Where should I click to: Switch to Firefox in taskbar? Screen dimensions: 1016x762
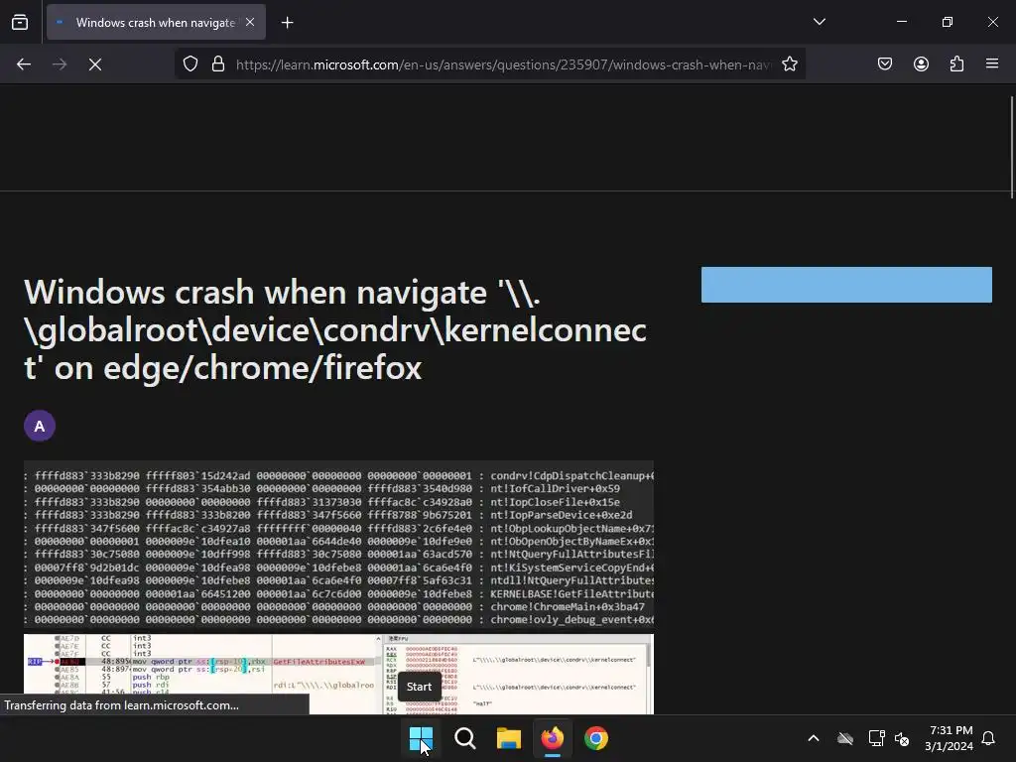pos(552,738)
